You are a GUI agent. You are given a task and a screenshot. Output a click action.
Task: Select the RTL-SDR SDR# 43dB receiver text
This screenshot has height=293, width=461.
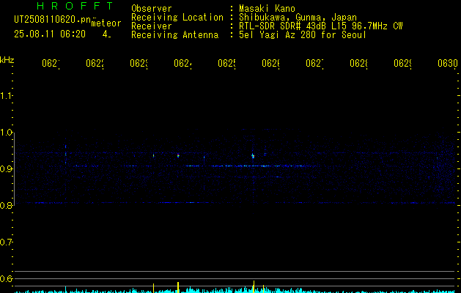click(321, 26)
